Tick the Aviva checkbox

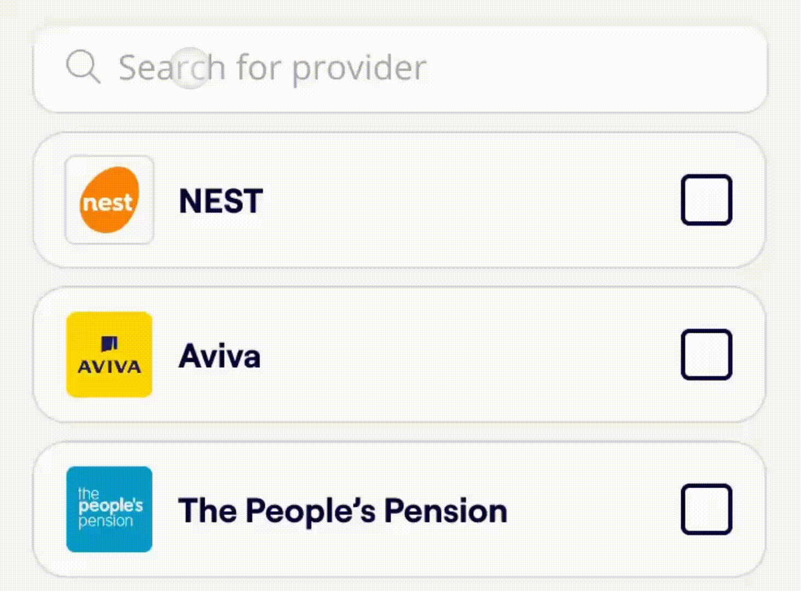(x=706, y=355)
